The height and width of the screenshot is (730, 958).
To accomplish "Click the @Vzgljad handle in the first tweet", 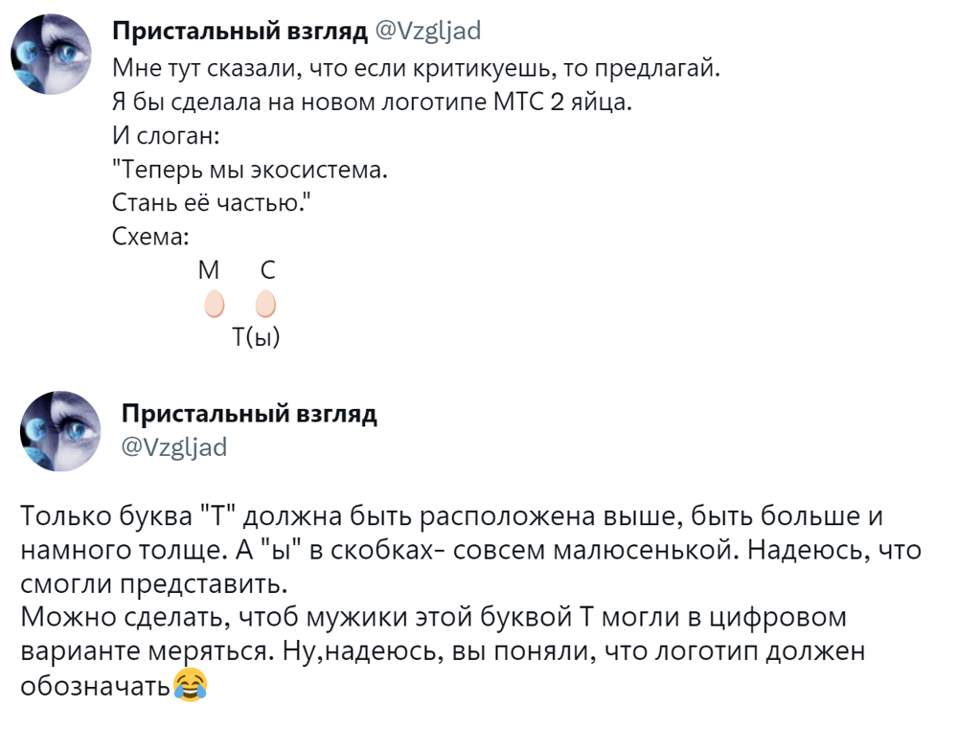I will (427, 33).
